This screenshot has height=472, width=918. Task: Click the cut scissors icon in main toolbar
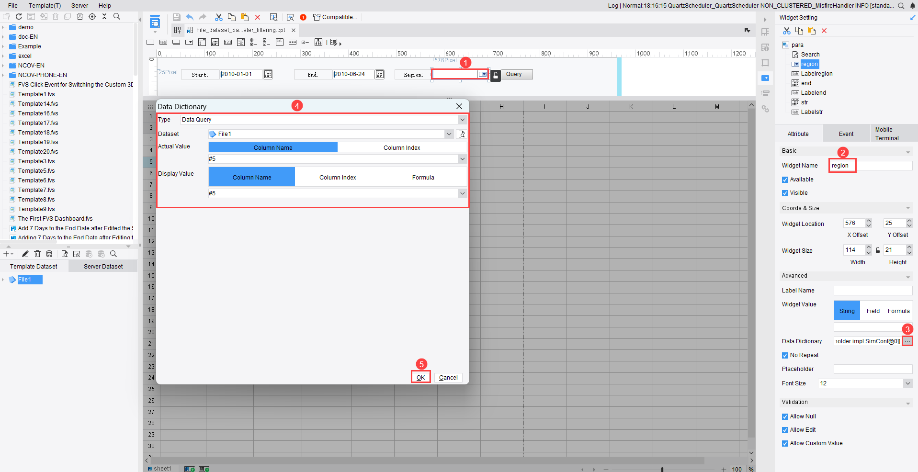(x=219, y=17)
